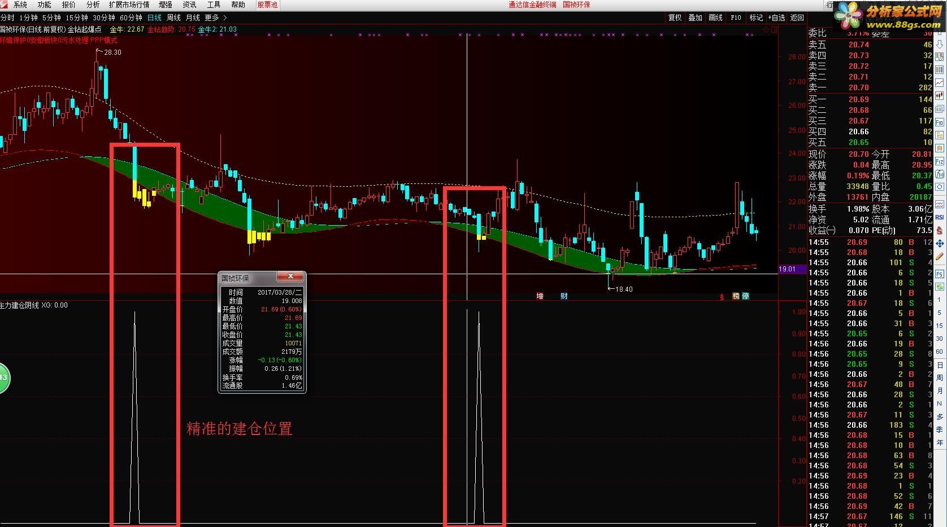Switch to 1分钟 chart tab
The height and width of the screenshot is (527, 947).
pyautogui.click(x=28, y=18)
